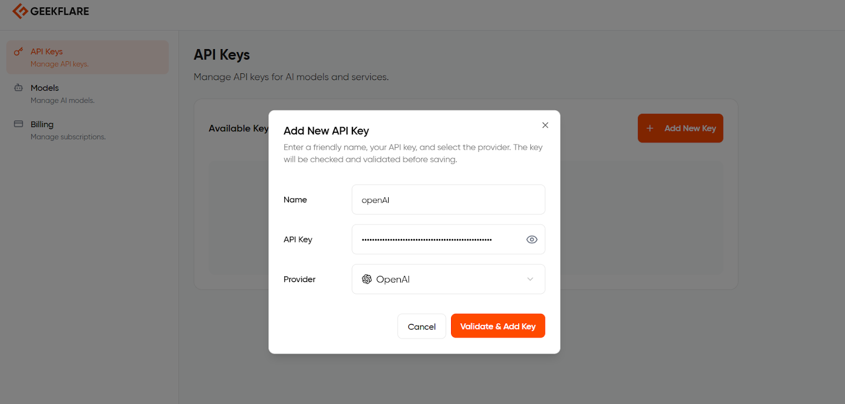This screenshot has height=404, width=845.
Task: Click the robot icon beside Models
Action: point(18,88)
